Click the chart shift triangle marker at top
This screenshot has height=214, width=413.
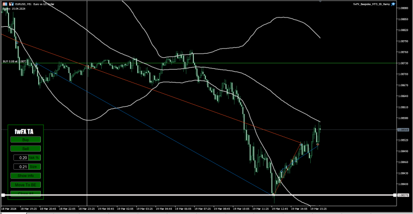pos(320,2)
